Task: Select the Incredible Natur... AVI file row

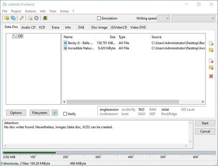Action: pyautogui.click(x=81, y=48)
